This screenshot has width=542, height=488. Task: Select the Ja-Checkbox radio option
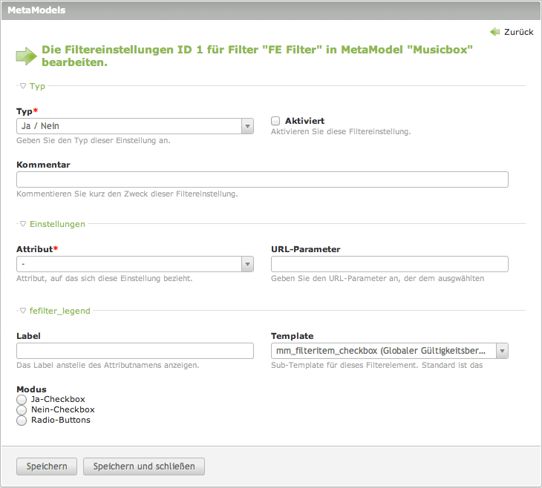pyautogui.click(x=22, y=400)
